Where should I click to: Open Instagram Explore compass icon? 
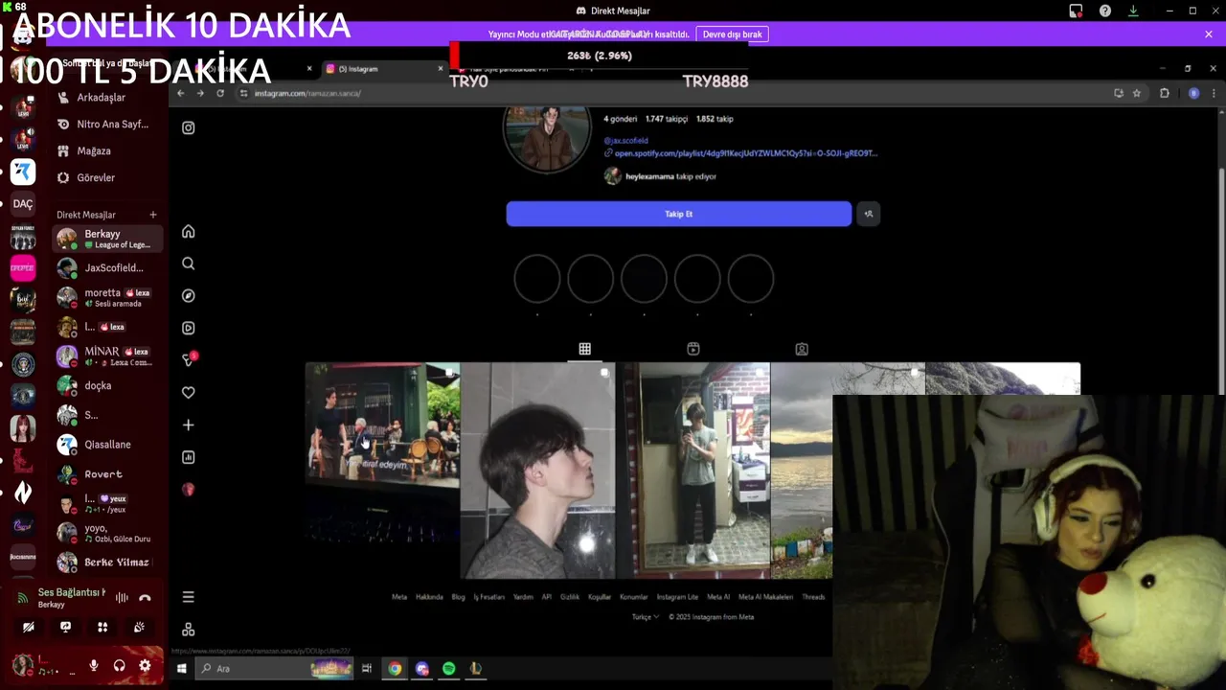(188, 295)
